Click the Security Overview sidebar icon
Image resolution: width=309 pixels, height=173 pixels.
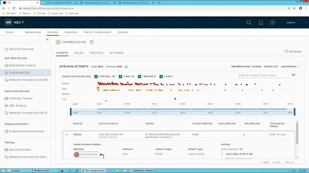pyautogui.click(x=6, y=49)
